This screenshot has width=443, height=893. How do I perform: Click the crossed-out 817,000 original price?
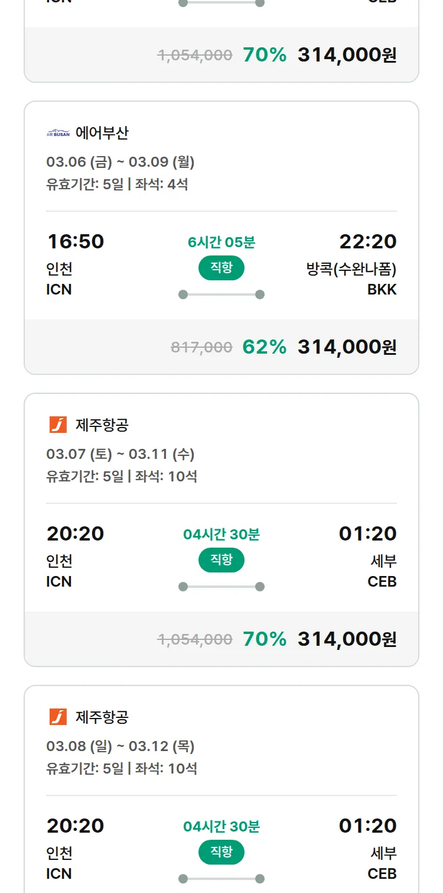click(x=201, y=348)
